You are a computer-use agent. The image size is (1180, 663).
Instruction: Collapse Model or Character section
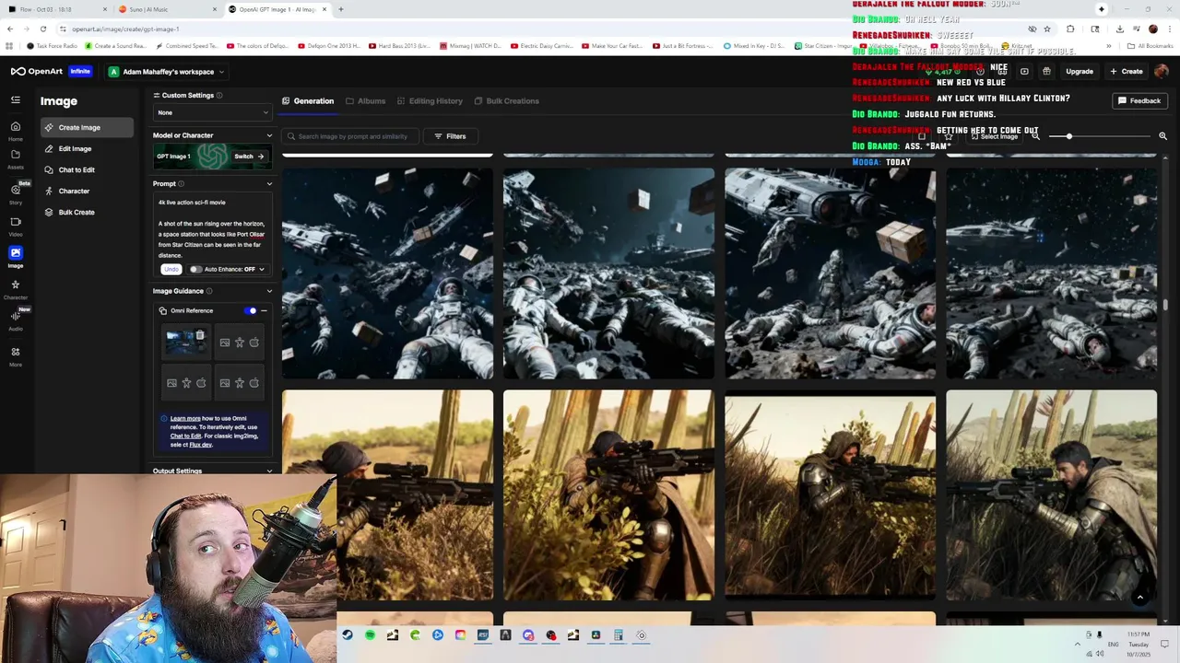click(x=269, y=136)
